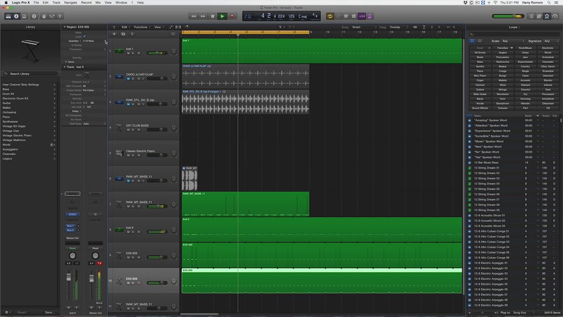
Task: Select the Drum Kit category in Library
Action: (x=29, y=94)
